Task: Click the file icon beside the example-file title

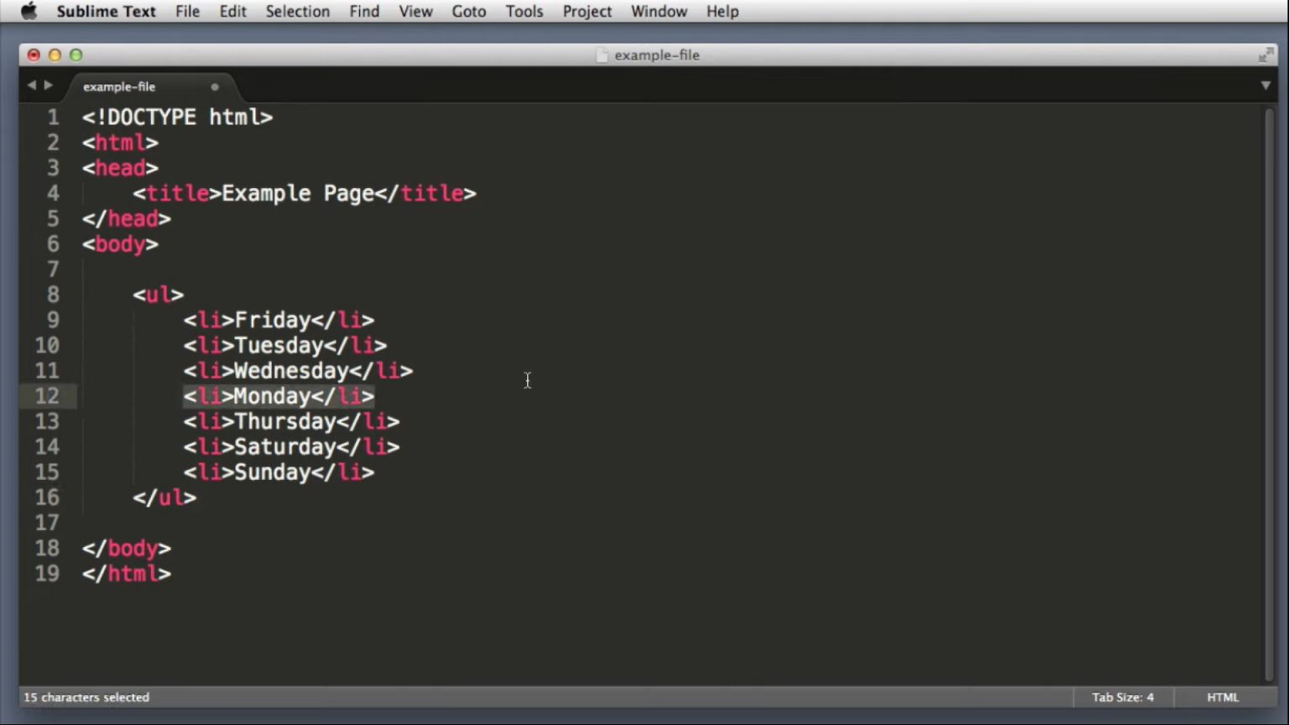Action: coord(602,55)
